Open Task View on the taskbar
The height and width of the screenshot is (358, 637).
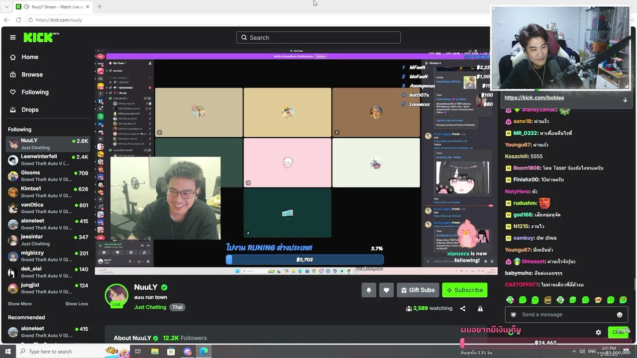138,352
